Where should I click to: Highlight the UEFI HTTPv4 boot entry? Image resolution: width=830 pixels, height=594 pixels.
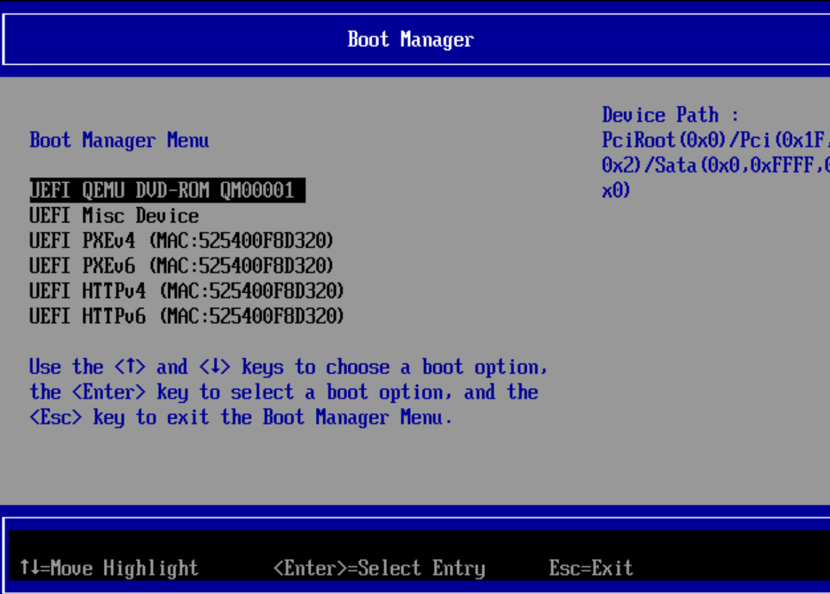coord(186,291)
